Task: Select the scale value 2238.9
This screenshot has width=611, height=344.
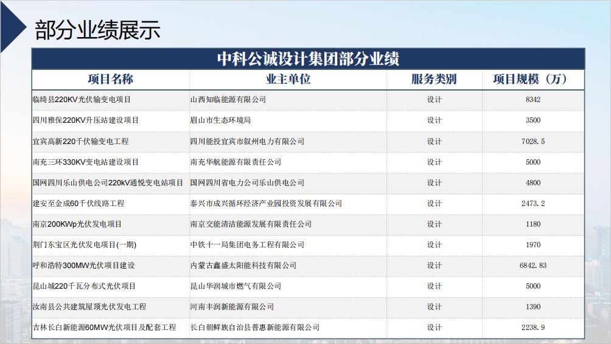Action: [x=533, y=328]
